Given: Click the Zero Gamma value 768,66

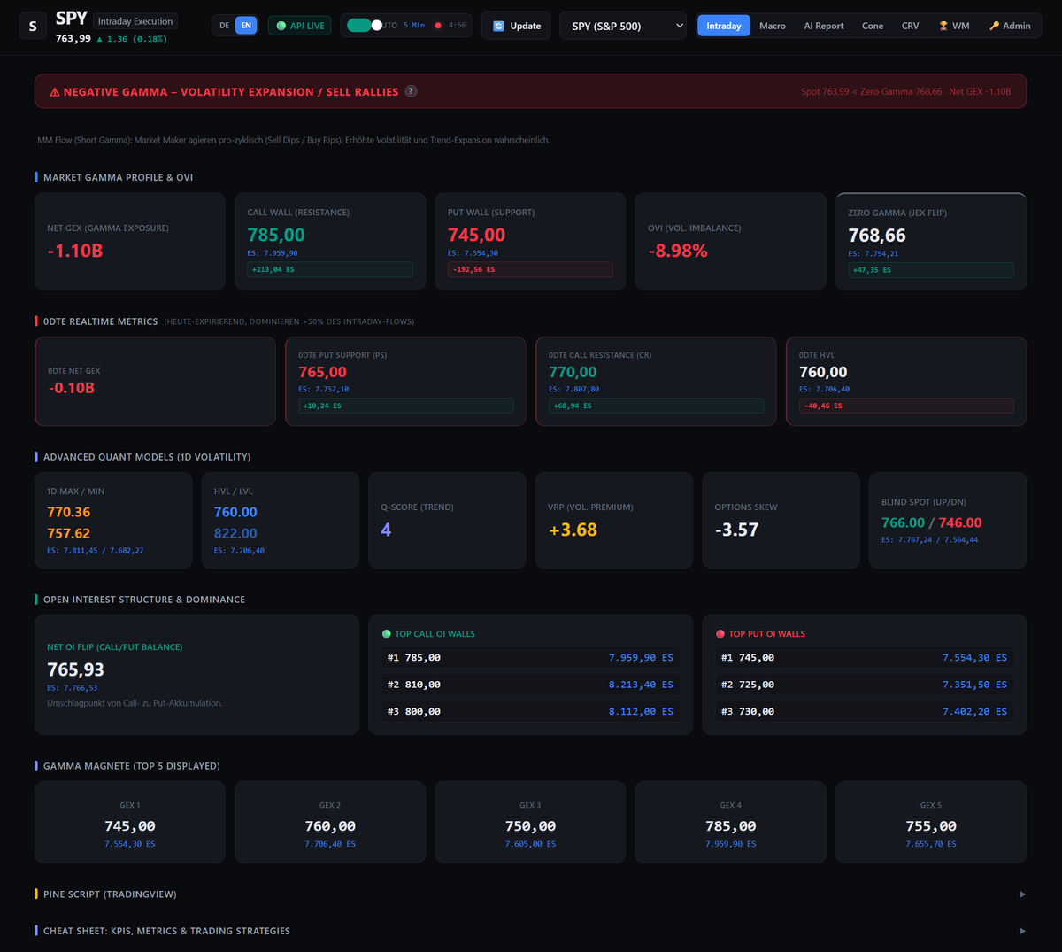Looking at the screenshot, I should [877, 236].
